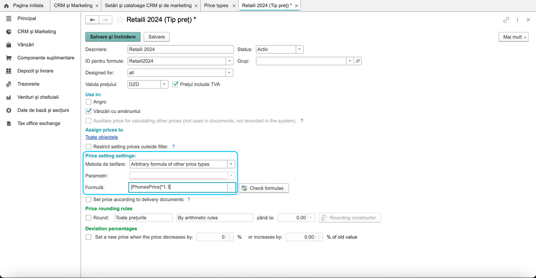Go back with the left arrow button
Image resolution: width=536 pixels, height=278 pixels.
point(92,20)
